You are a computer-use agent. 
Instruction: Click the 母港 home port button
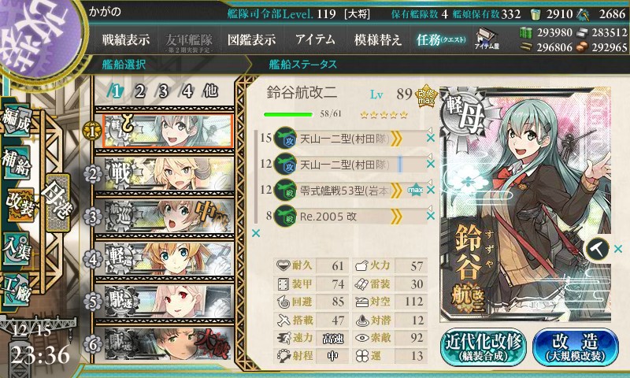coord(57,202)
